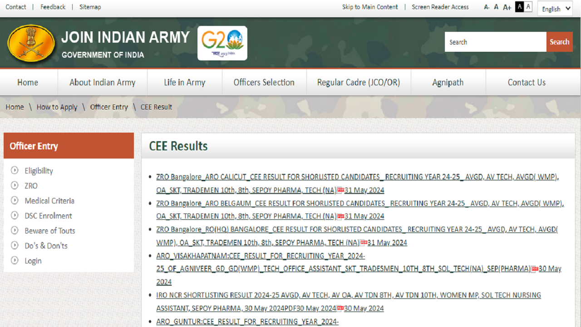581x327 pixels.
Task: Click arrow icon beside Login
Action: (x=15, y=260)
